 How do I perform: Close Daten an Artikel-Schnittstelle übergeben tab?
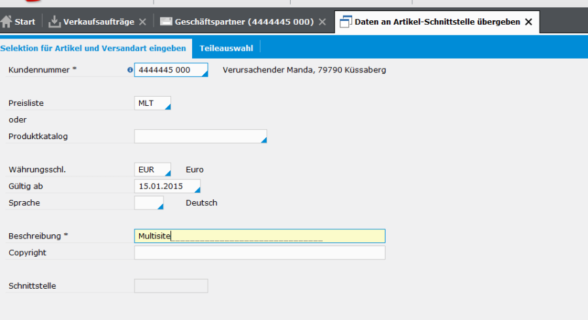529,22
